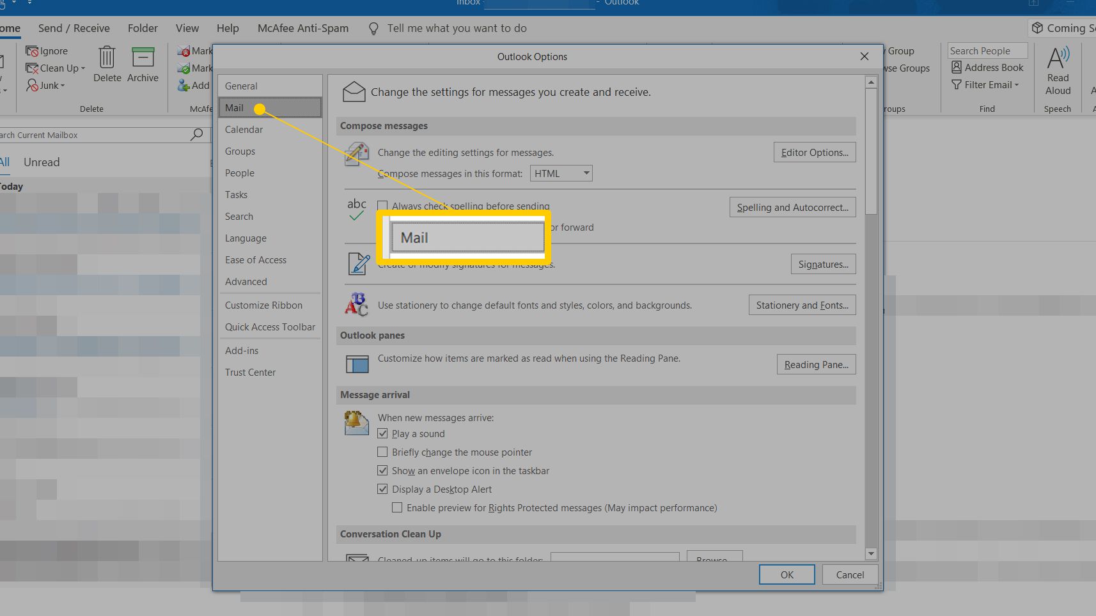Select Groups in the options list
Viewport: 1096px width, 616px height.
click(x=270, y=151)
